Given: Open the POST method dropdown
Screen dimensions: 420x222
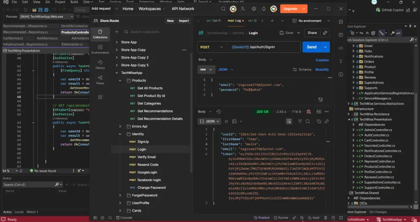Looking at the screenshot, I should [x=212, y=47].
